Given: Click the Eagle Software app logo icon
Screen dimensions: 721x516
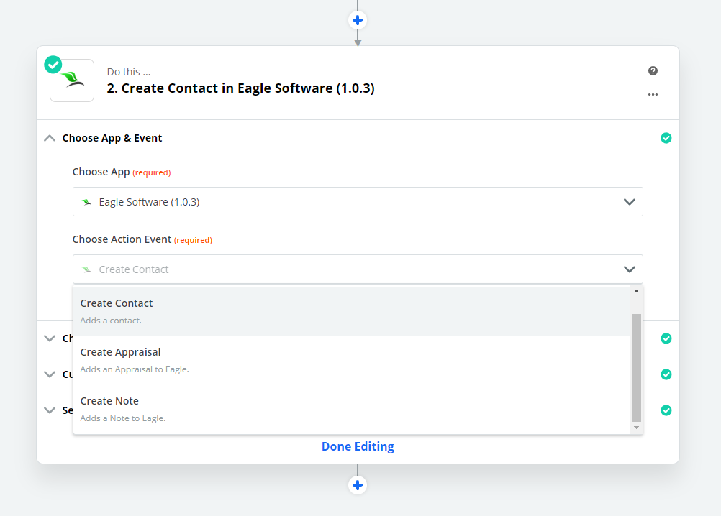Looking at the screenshot, I should pyautogui.click(x=72, y=80).
